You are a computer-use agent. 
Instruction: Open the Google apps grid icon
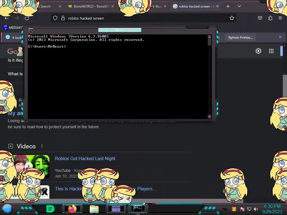coord(271,51)
